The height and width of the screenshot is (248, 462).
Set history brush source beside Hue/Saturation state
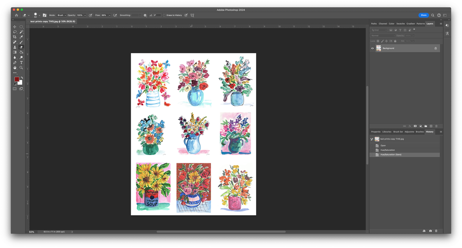(x=372, y=150)
